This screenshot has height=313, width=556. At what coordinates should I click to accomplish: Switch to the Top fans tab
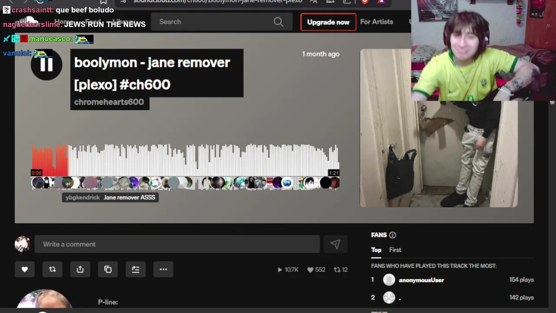(x=376, y=250)
